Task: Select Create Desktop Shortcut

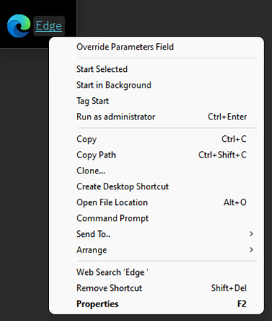Action: [156, 186]
